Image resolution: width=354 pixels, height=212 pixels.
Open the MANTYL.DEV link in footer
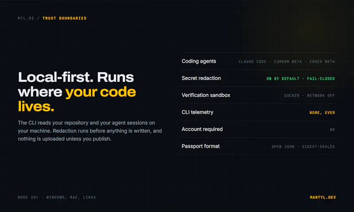pyautogui.click(x=323, y=197)
